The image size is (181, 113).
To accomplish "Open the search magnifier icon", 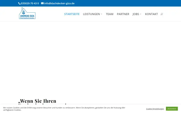I will (x=162, y=14).
